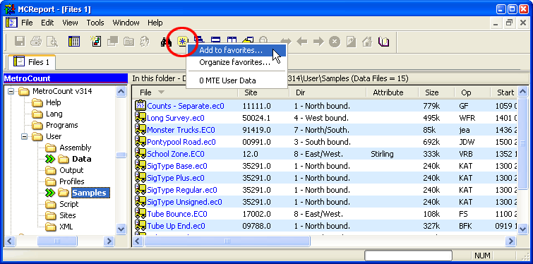The height and width of the screenshot is (264, 533).
Task: Click the green arrows marker beside Data
Action: (50, 159)
